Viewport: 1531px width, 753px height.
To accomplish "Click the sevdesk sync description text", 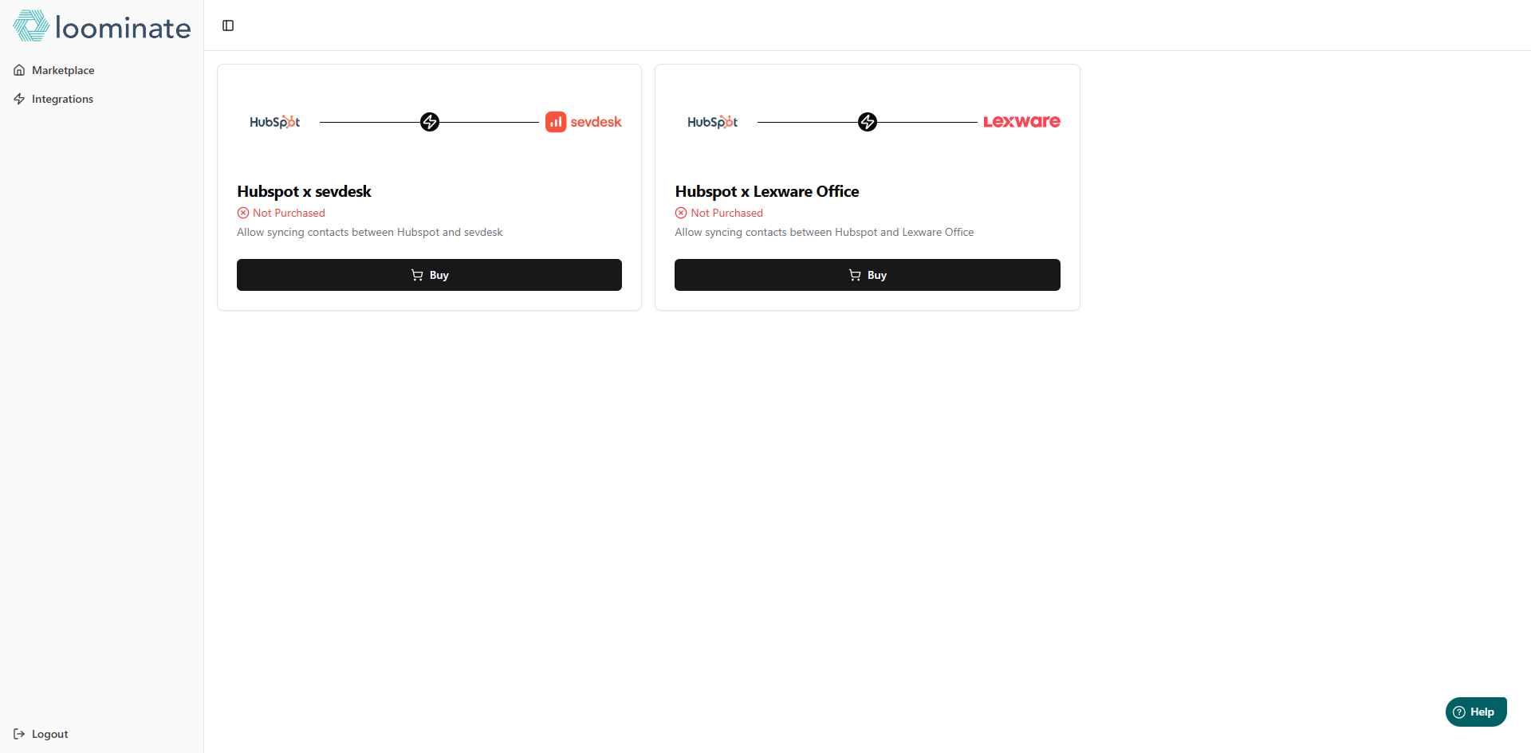I will 370,232.
